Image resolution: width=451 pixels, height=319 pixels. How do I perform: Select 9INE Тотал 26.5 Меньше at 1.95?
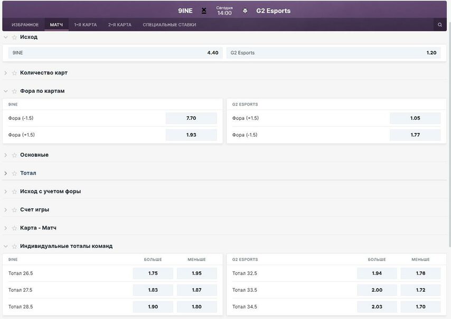coord(197,273)
